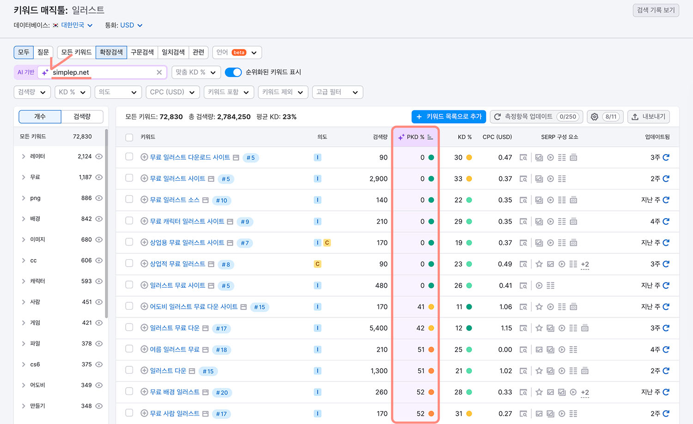The height and width of the screenshot is (424, 693).
Task: Check the 무료 일러스트 다운로드 사이트 row
Action: coord(129,157)
